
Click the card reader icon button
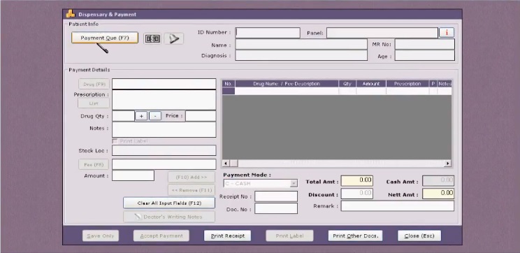pos(152,39)
